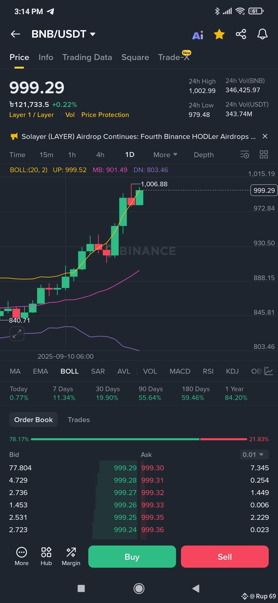Switch to the Info tab

click(x=46, y=57)
